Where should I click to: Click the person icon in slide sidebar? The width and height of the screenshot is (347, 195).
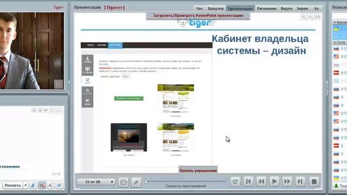click(x=87, y=59)
